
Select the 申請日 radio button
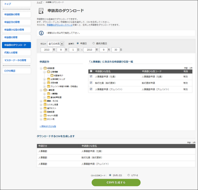pyautogui.click(x=78, y=43)
